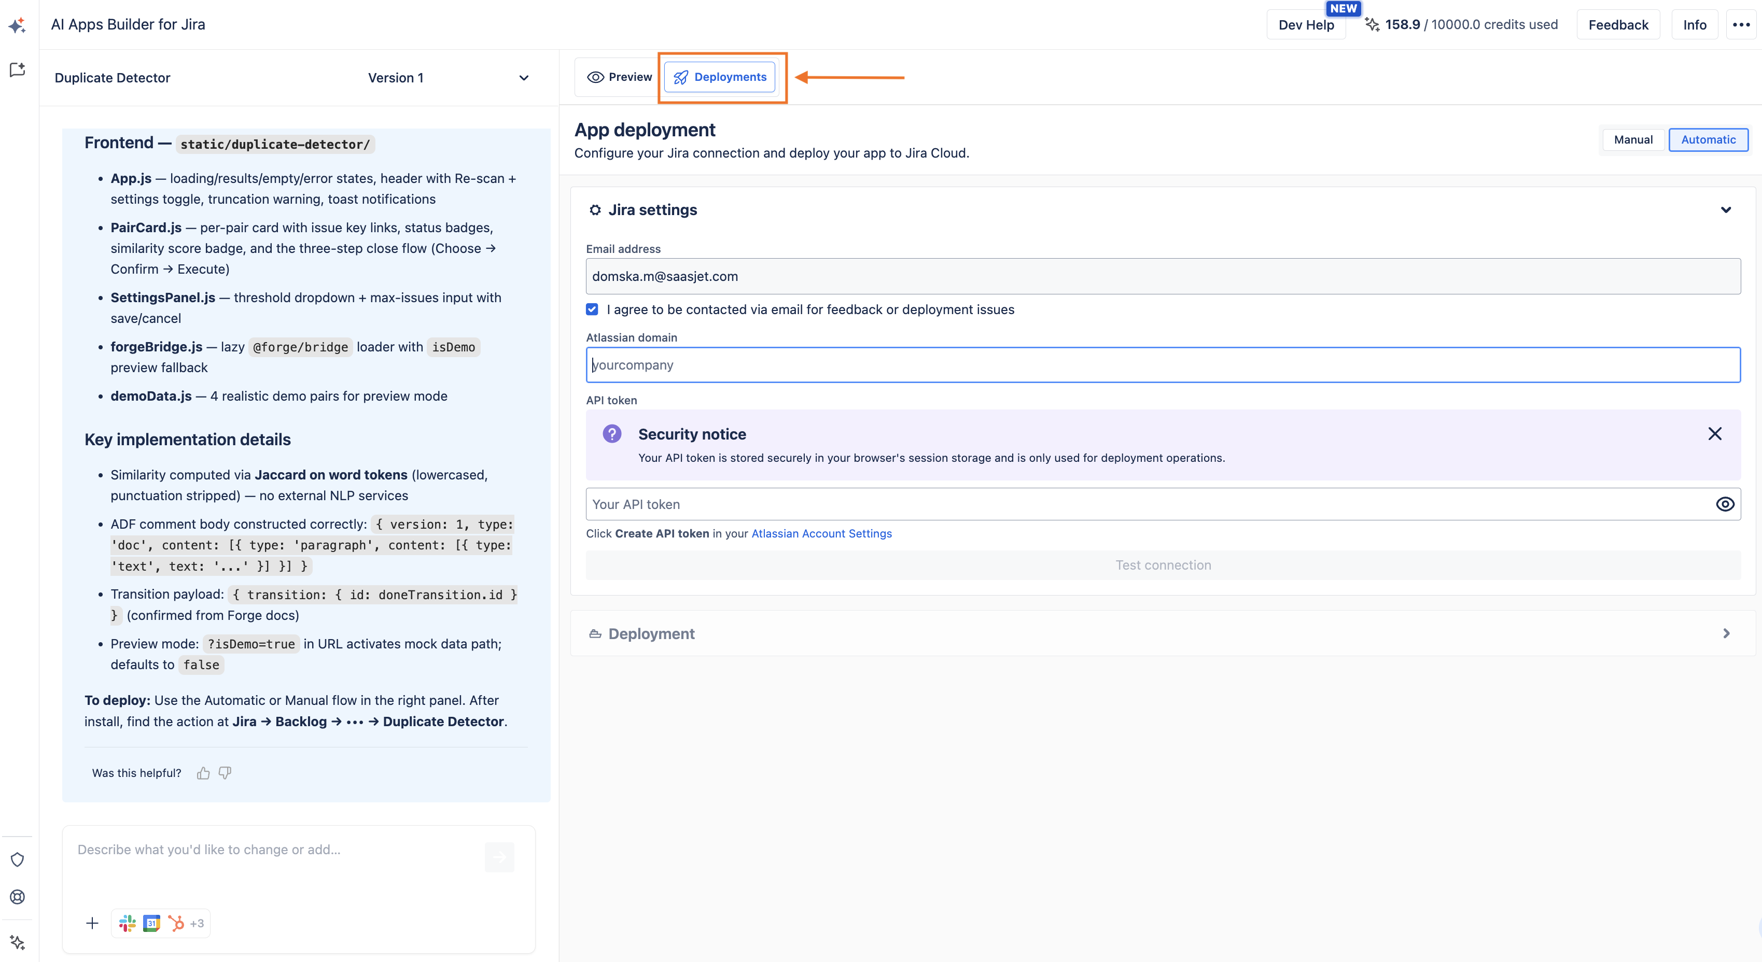1762x962 pixels.
Task: Focus the Atlassian domain input
Action: [x=1163, y=365]
